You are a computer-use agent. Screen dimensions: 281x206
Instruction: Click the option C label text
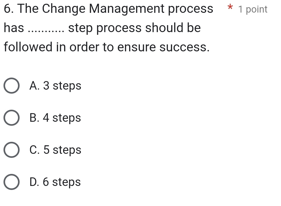coord(55,150)
